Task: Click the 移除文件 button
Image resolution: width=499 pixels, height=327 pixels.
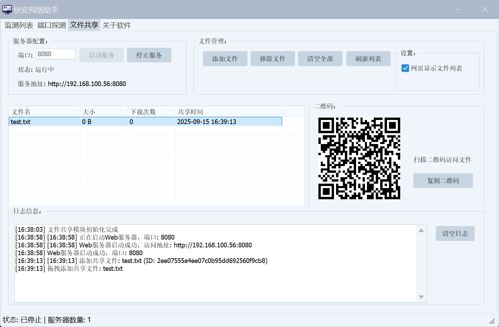Action: 273,59
